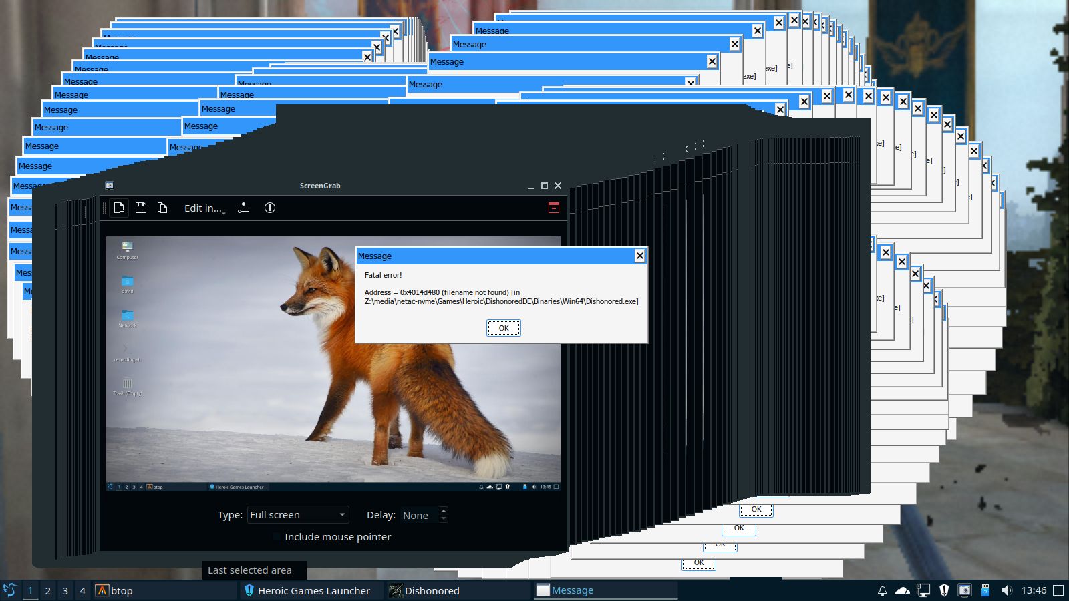Activate Heroic Games Launcher in taskbar
This screenshot has width=1069, height=601.
click(x=313, y=590)
